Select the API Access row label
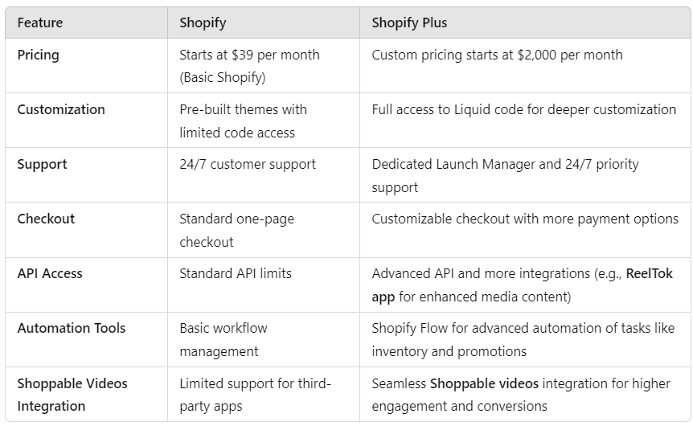Screen dimensions: 693x430 (50, 273)
